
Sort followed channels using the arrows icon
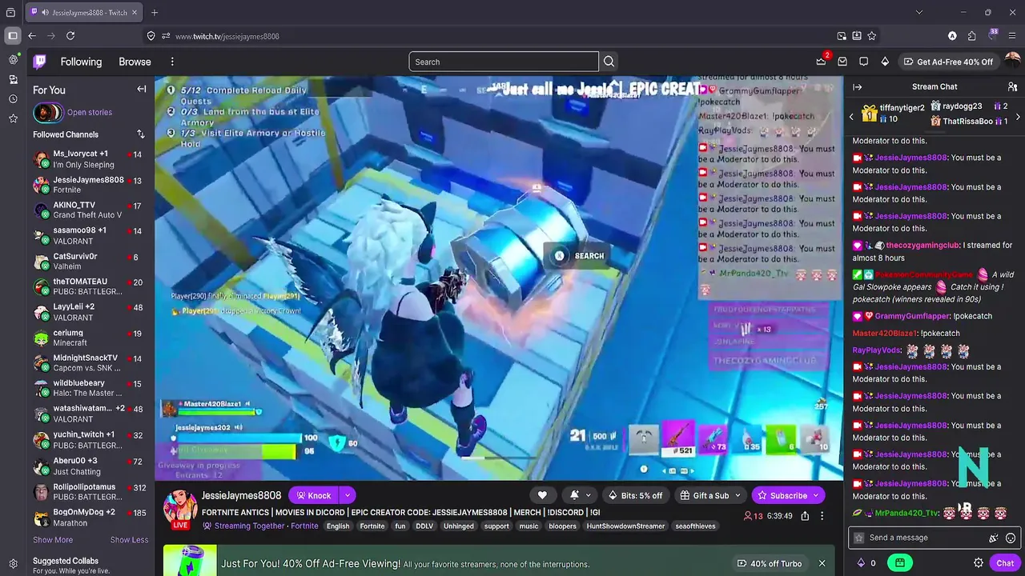pyautogui.click(x=141, y=134)
